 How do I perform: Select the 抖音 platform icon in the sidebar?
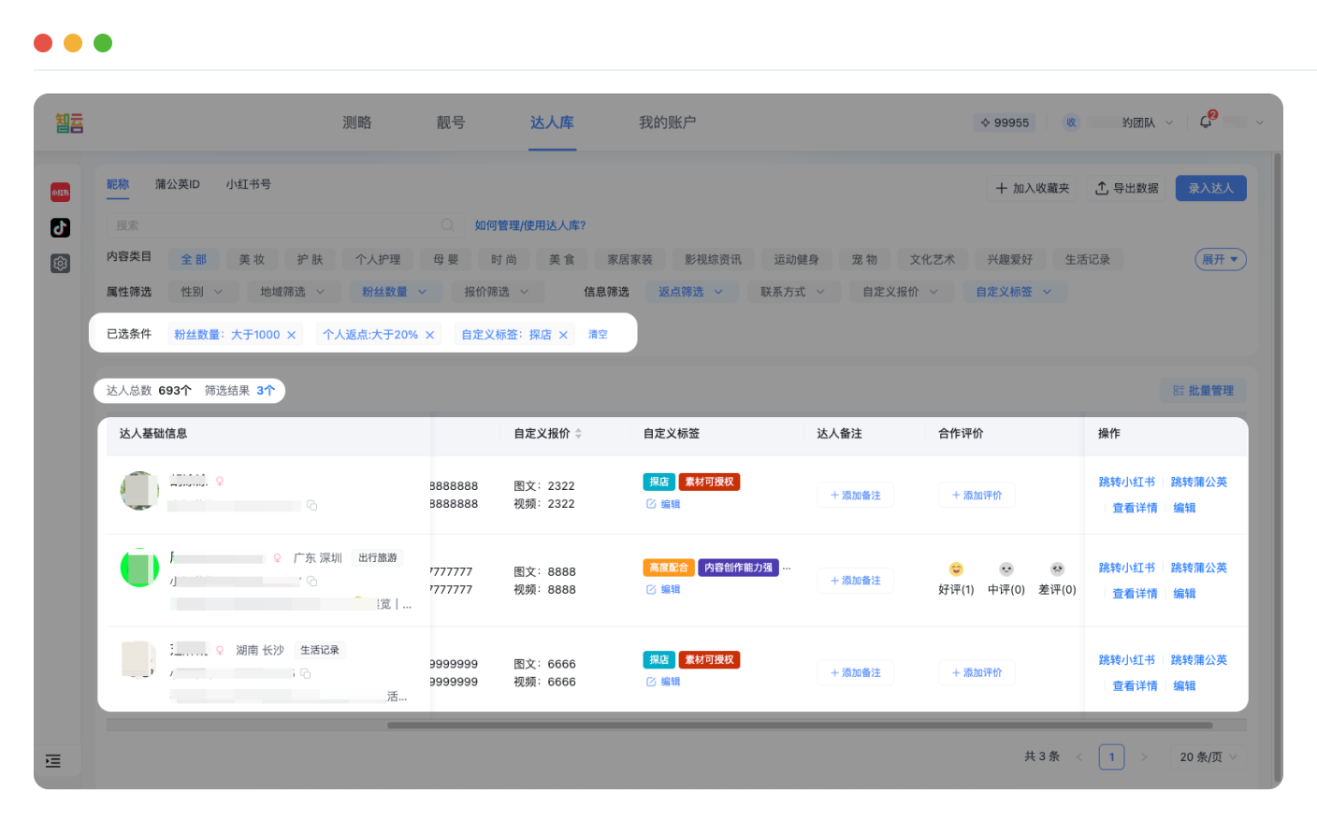pyautogui.click(x=60, y=225)
